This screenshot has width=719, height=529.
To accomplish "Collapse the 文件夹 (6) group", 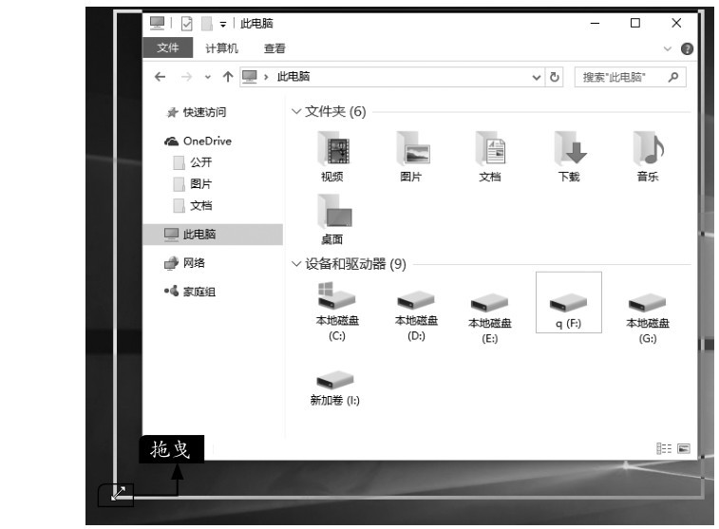I will pos(296,111).
